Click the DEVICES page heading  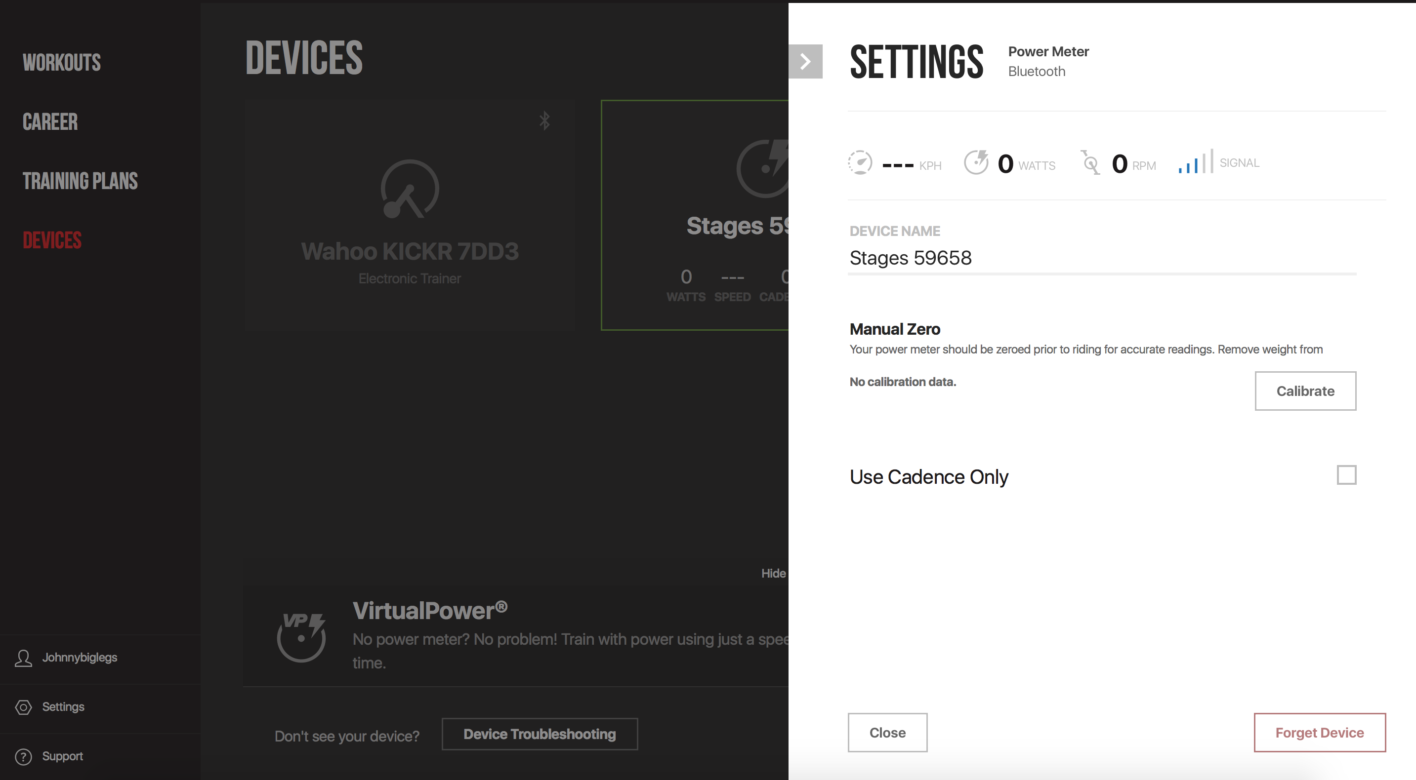click(x=304, y=58)
